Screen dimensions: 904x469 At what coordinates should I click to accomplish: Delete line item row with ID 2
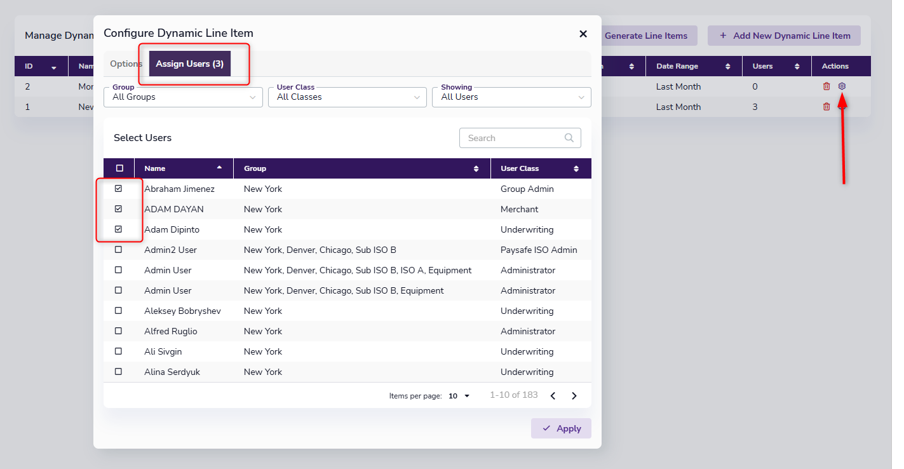(x=826, y=86)
